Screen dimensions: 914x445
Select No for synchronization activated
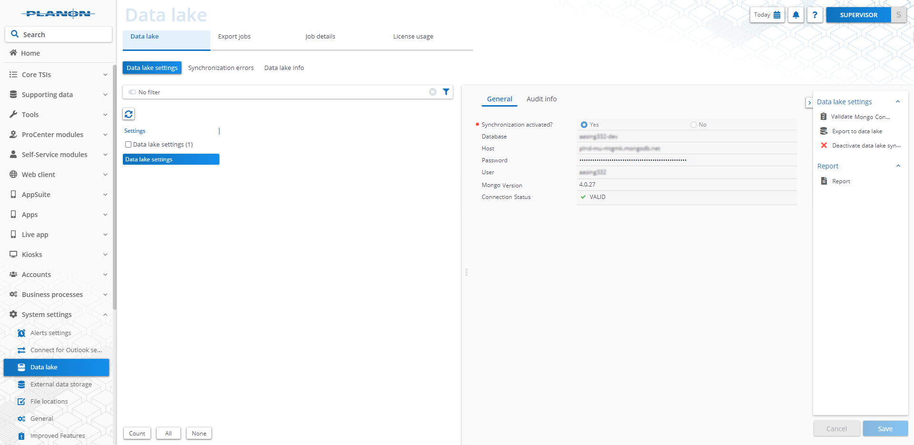(x=693, y=124)
